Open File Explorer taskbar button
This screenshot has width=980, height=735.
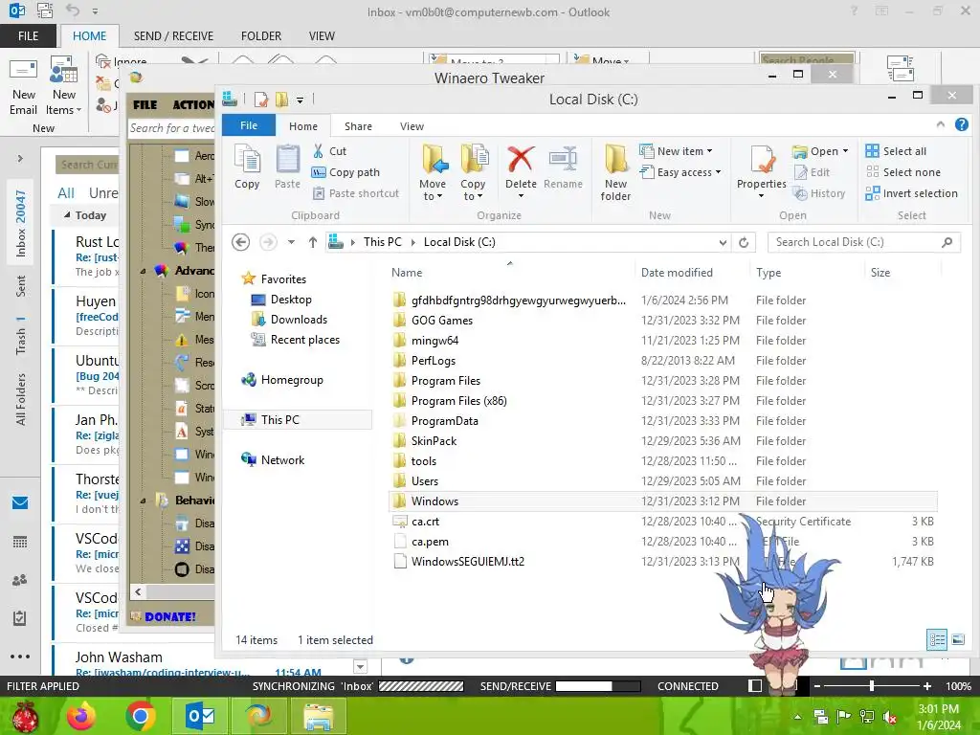(319, 716)
